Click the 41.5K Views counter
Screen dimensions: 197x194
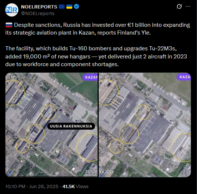click(75, 186)
